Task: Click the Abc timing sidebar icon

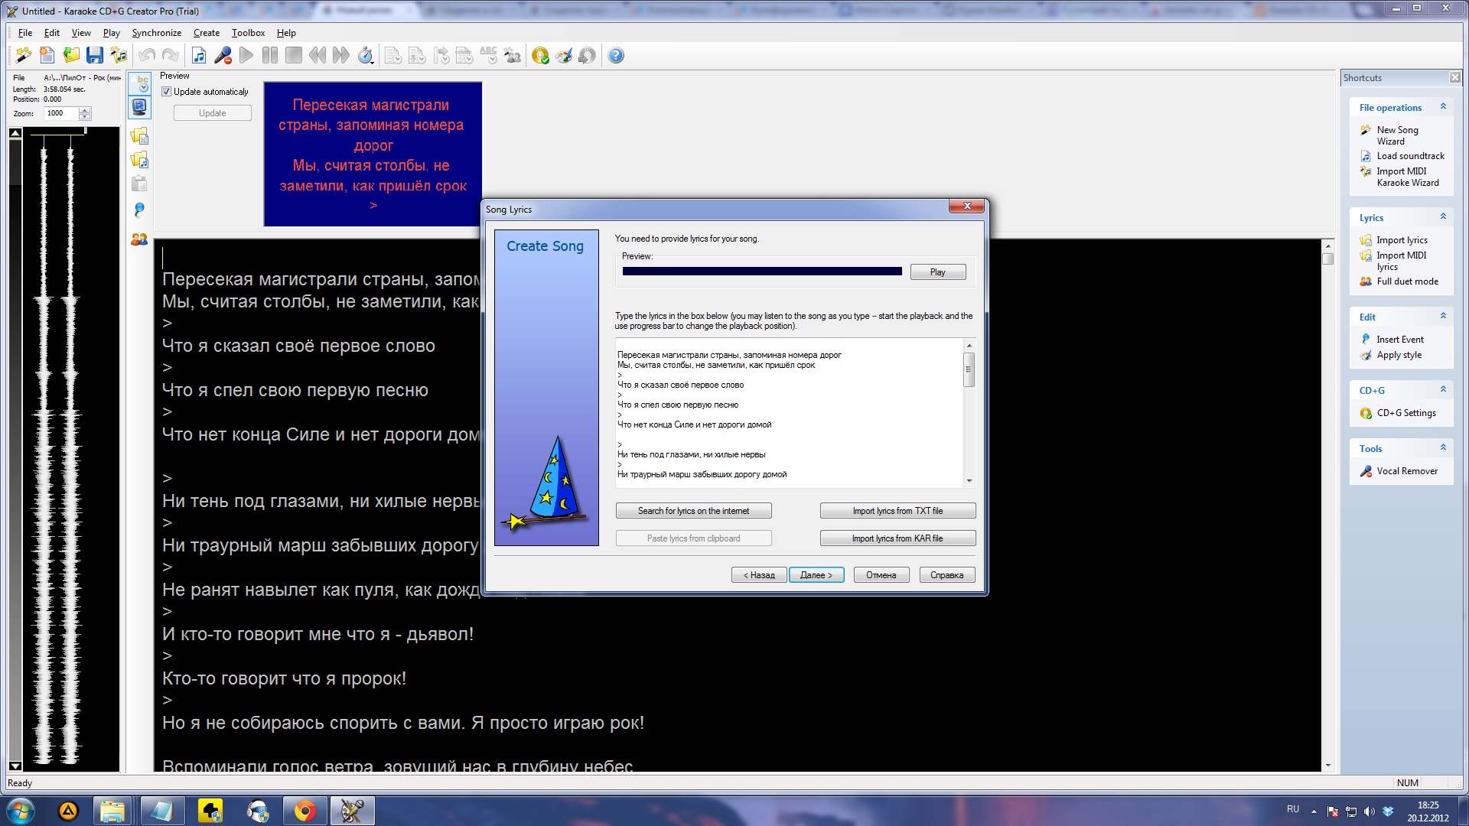Action: click(139, 83)
